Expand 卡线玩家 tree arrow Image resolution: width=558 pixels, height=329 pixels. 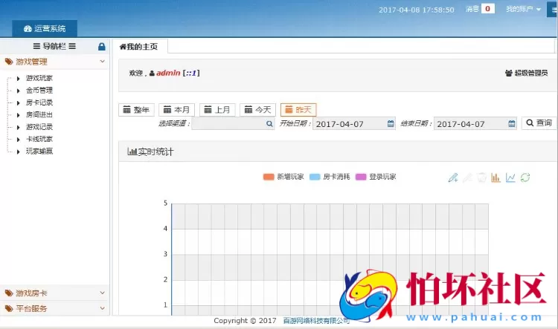point(18,140)
